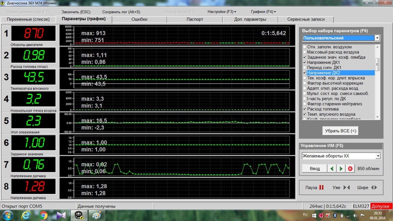Image resolution: width=393 pixels, height=221 pixels.
Task: Click the Убрать ВСЕ (<) button
Action: click(x=340, y=131)
